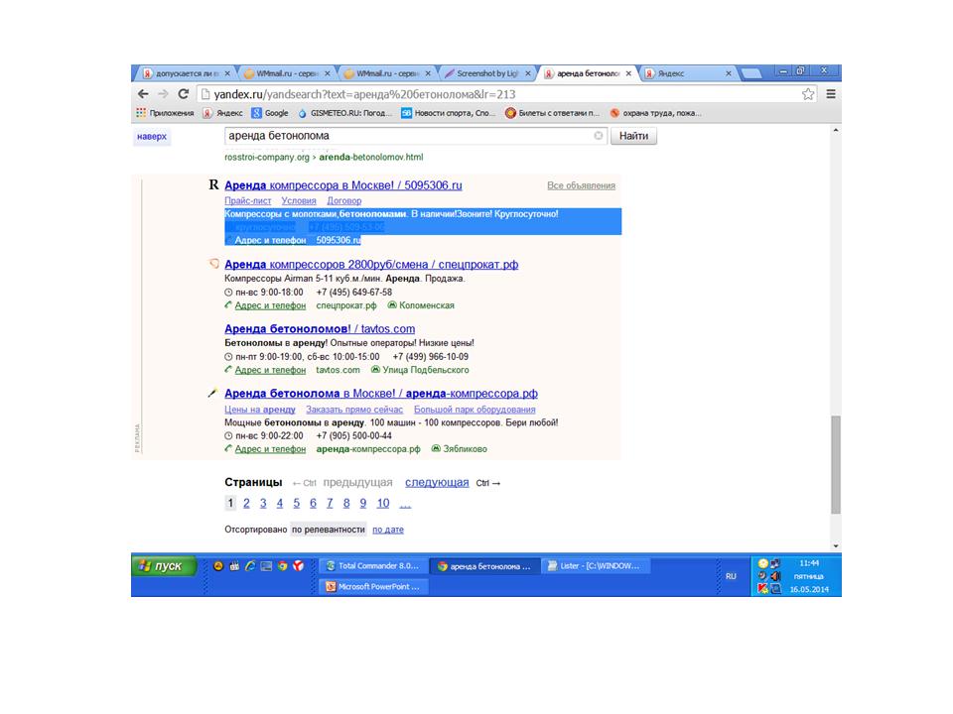953x714 pixels.
Task: Go to results page 5
Action: coord(296,504)
